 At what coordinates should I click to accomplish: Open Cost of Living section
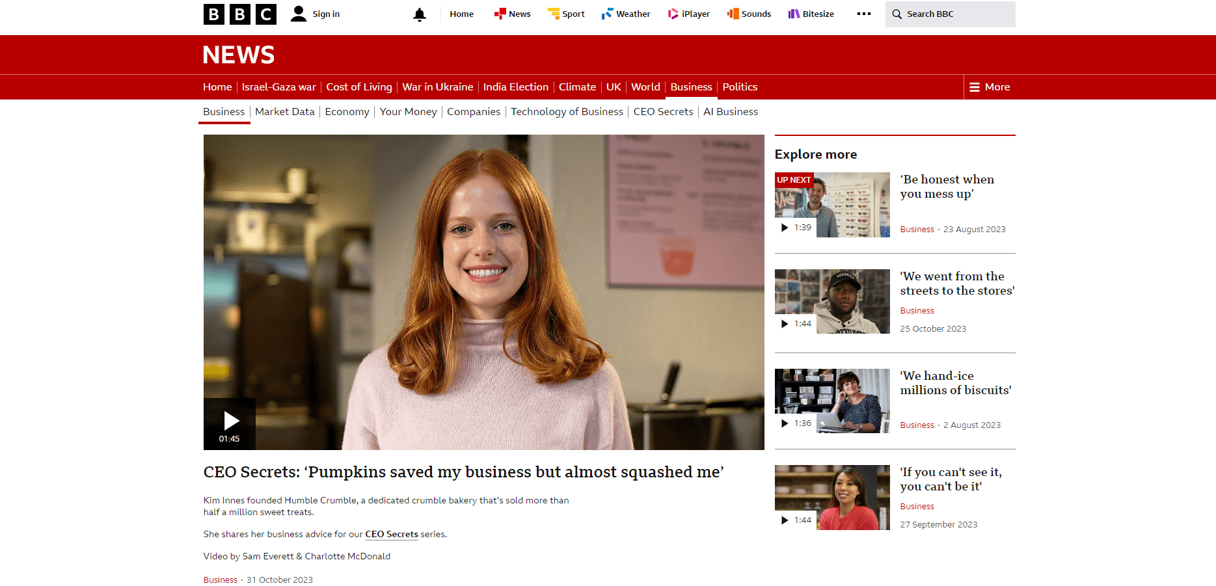(x=359, y=87)
